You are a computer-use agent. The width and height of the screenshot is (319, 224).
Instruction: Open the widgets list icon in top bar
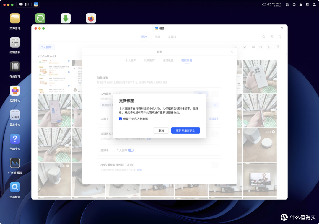[307, 5]
